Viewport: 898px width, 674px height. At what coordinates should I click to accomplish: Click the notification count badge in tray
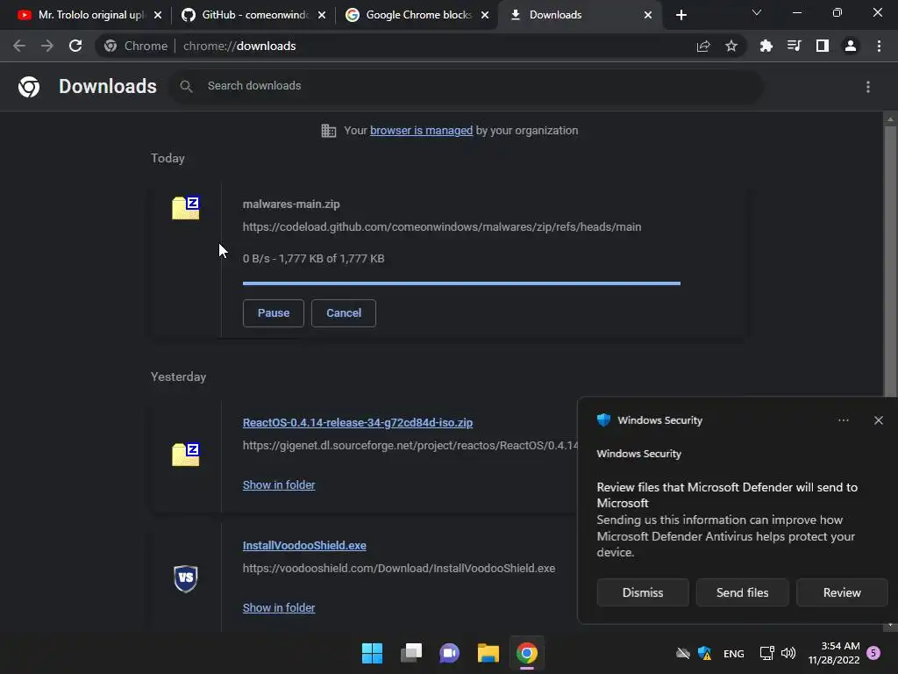click(x=873, y=653)
